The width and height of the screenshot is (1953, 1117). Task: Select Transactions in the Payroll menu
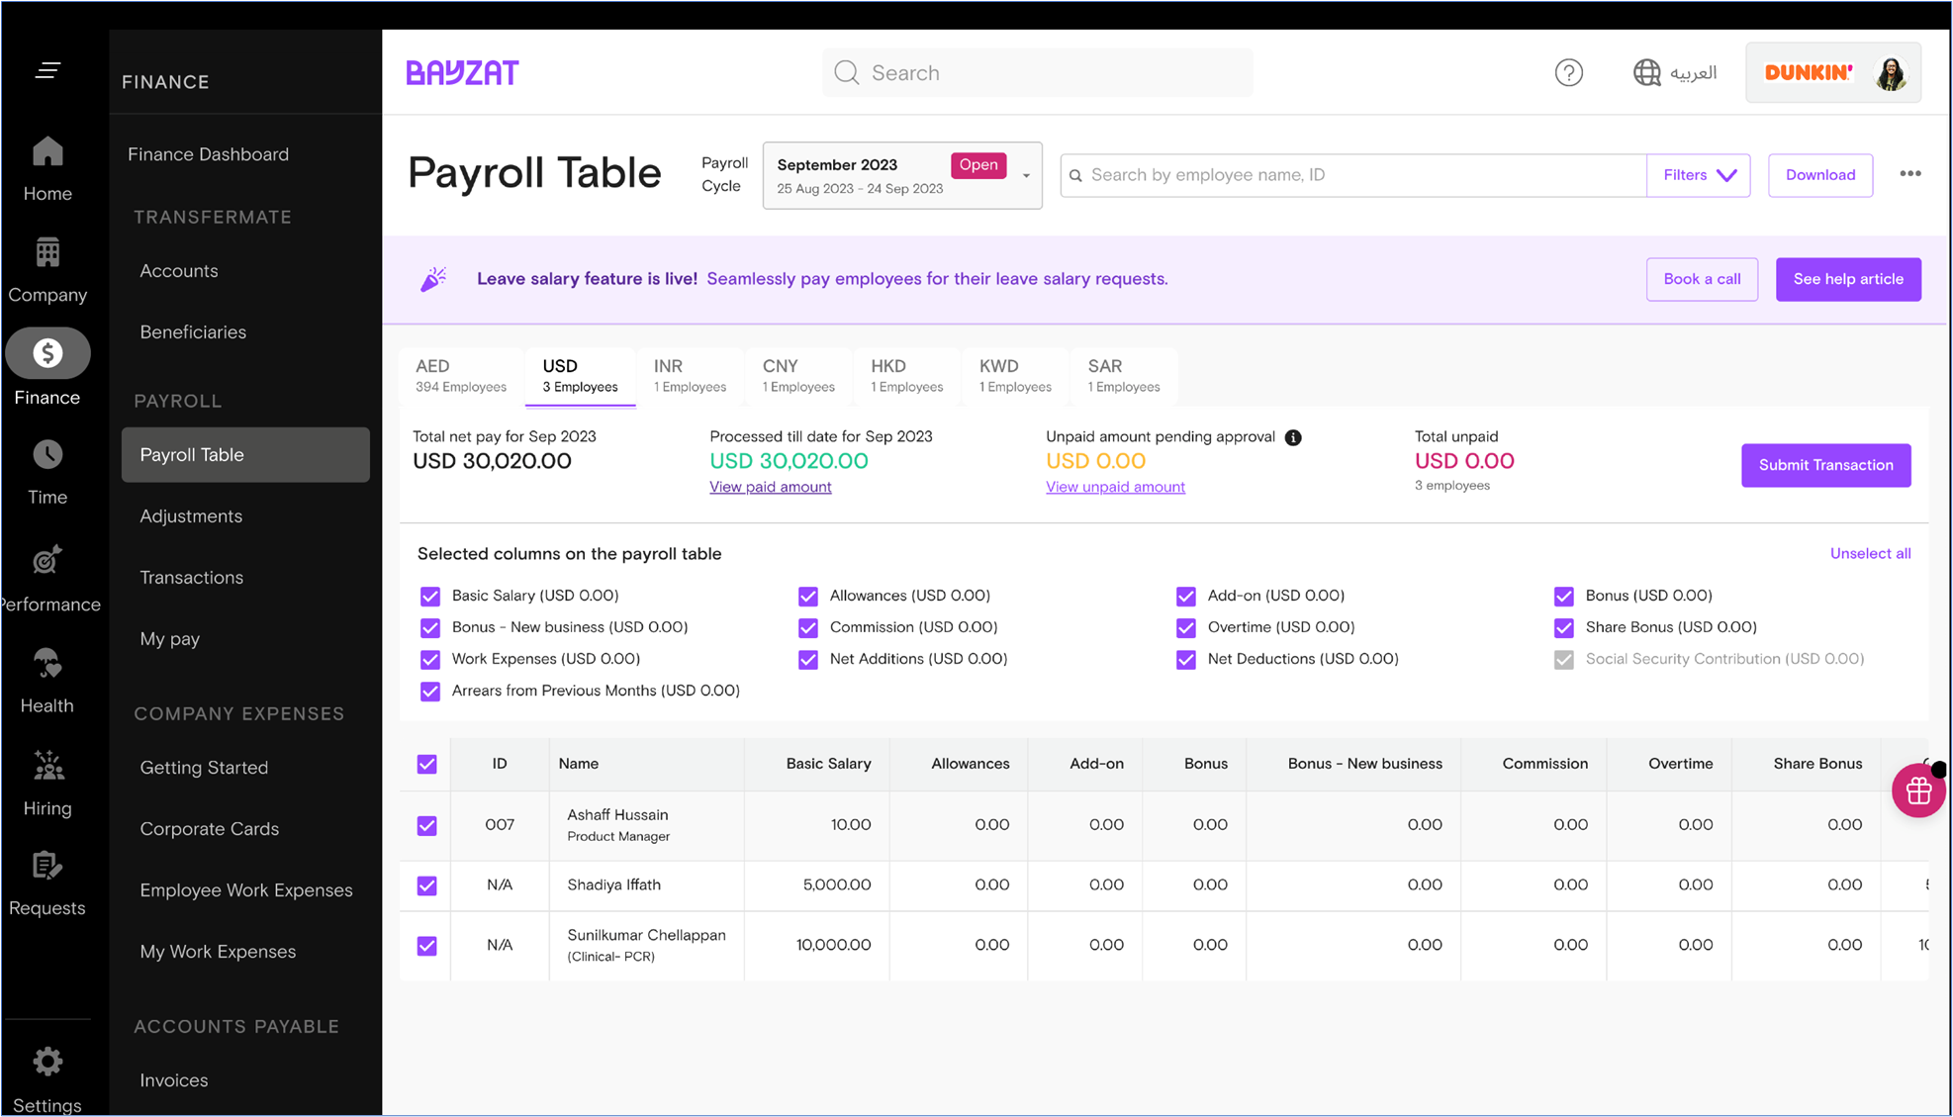[x=192, y=578]
